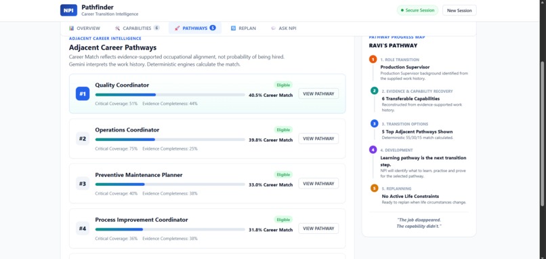
Task: Click Process Improvement Coordinator match progress bar
Action: point(170,230)
